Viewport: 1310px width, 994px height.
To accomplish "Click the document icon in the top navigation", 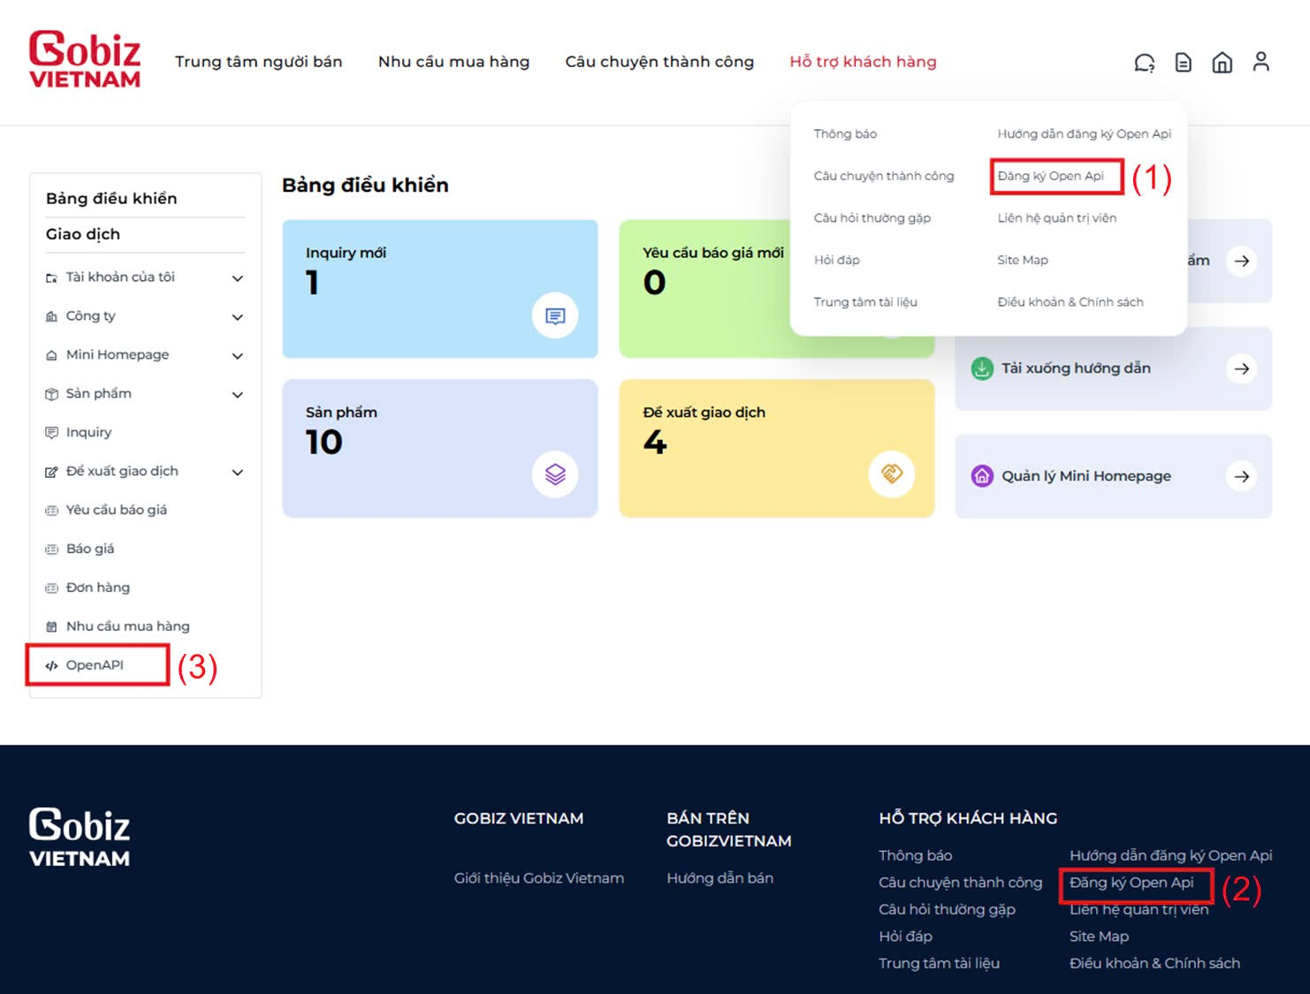I will (1183, 62).
